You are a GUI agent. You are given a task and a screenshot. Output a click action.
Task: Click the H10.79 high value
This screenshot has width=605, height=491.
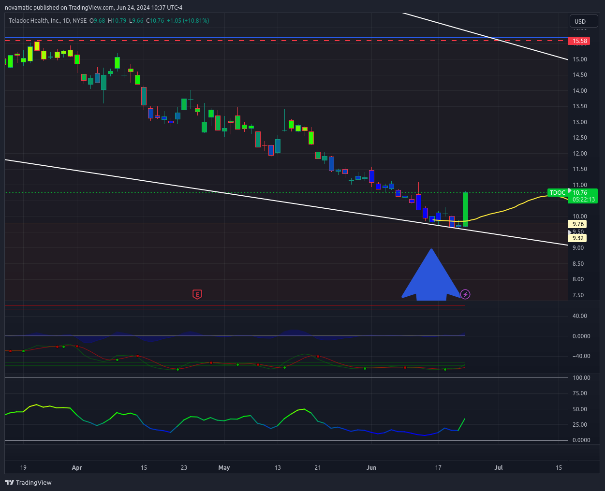(x=117, y=21)
